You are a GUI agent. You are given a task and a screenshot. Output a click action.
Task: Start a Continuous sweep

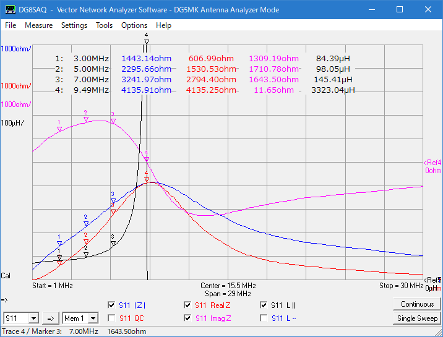417,304
